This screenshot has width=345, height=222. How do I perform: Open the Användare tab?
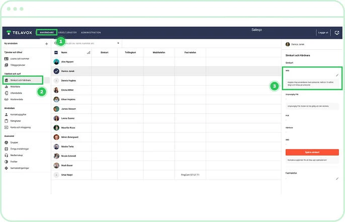tap(47, 32)
